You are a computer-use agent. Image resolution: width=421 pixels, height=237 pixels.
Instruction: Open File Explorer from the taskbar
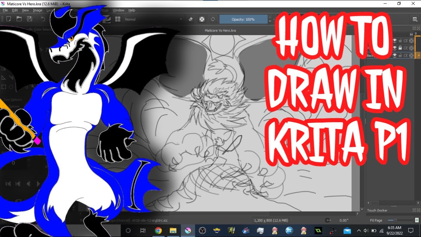pyautogui.click(x=173, y=230)
